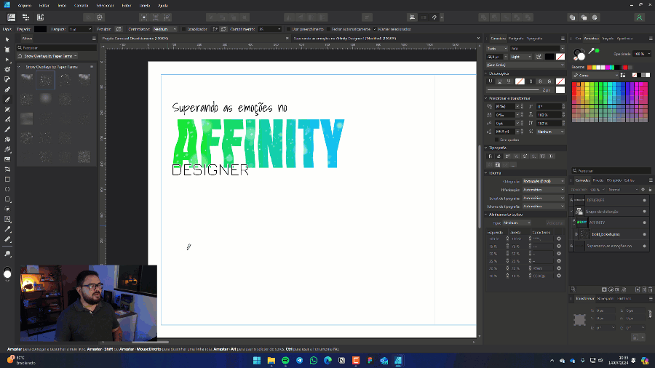Screen dimensions: 655x368
Task: Enable the Usar preenchimento checkbox
Action: tap(288, 29)
